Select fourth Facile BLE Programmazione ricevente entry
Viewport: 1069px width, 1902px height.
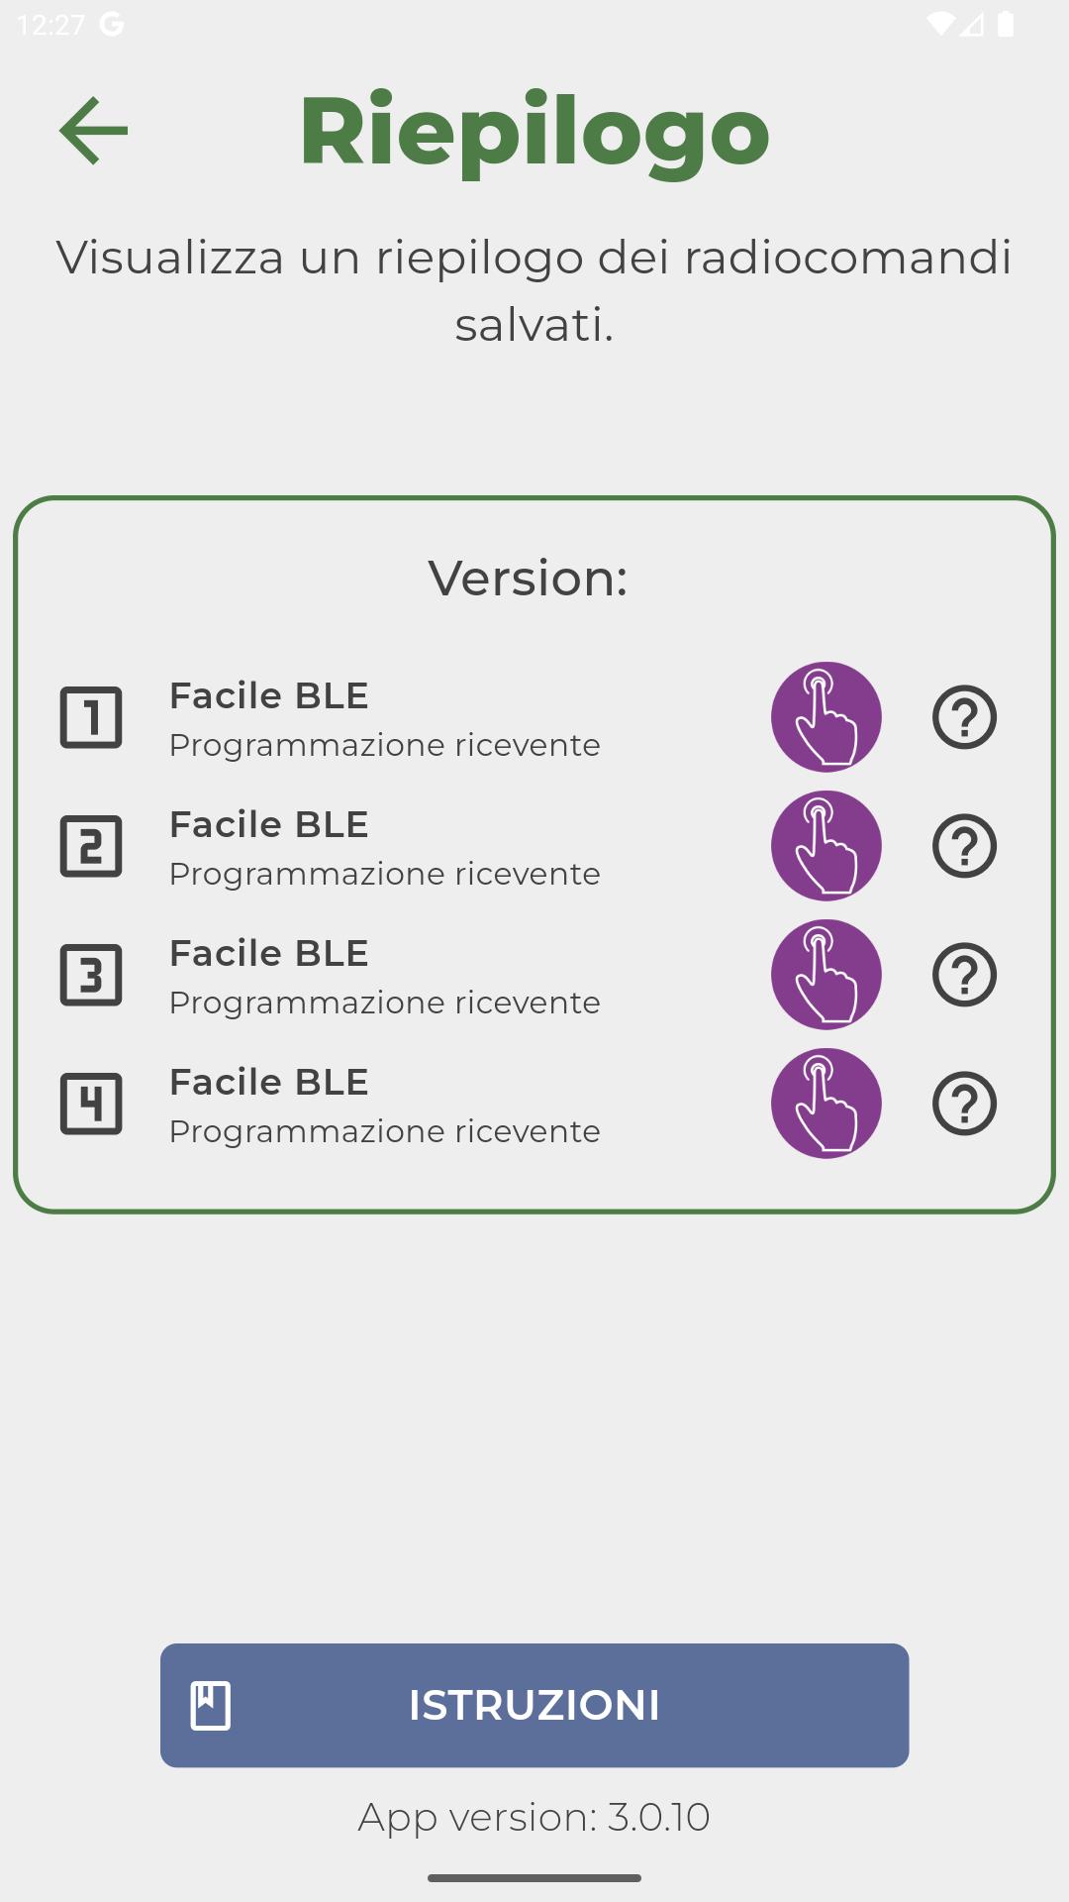[x=385, y=1106]
